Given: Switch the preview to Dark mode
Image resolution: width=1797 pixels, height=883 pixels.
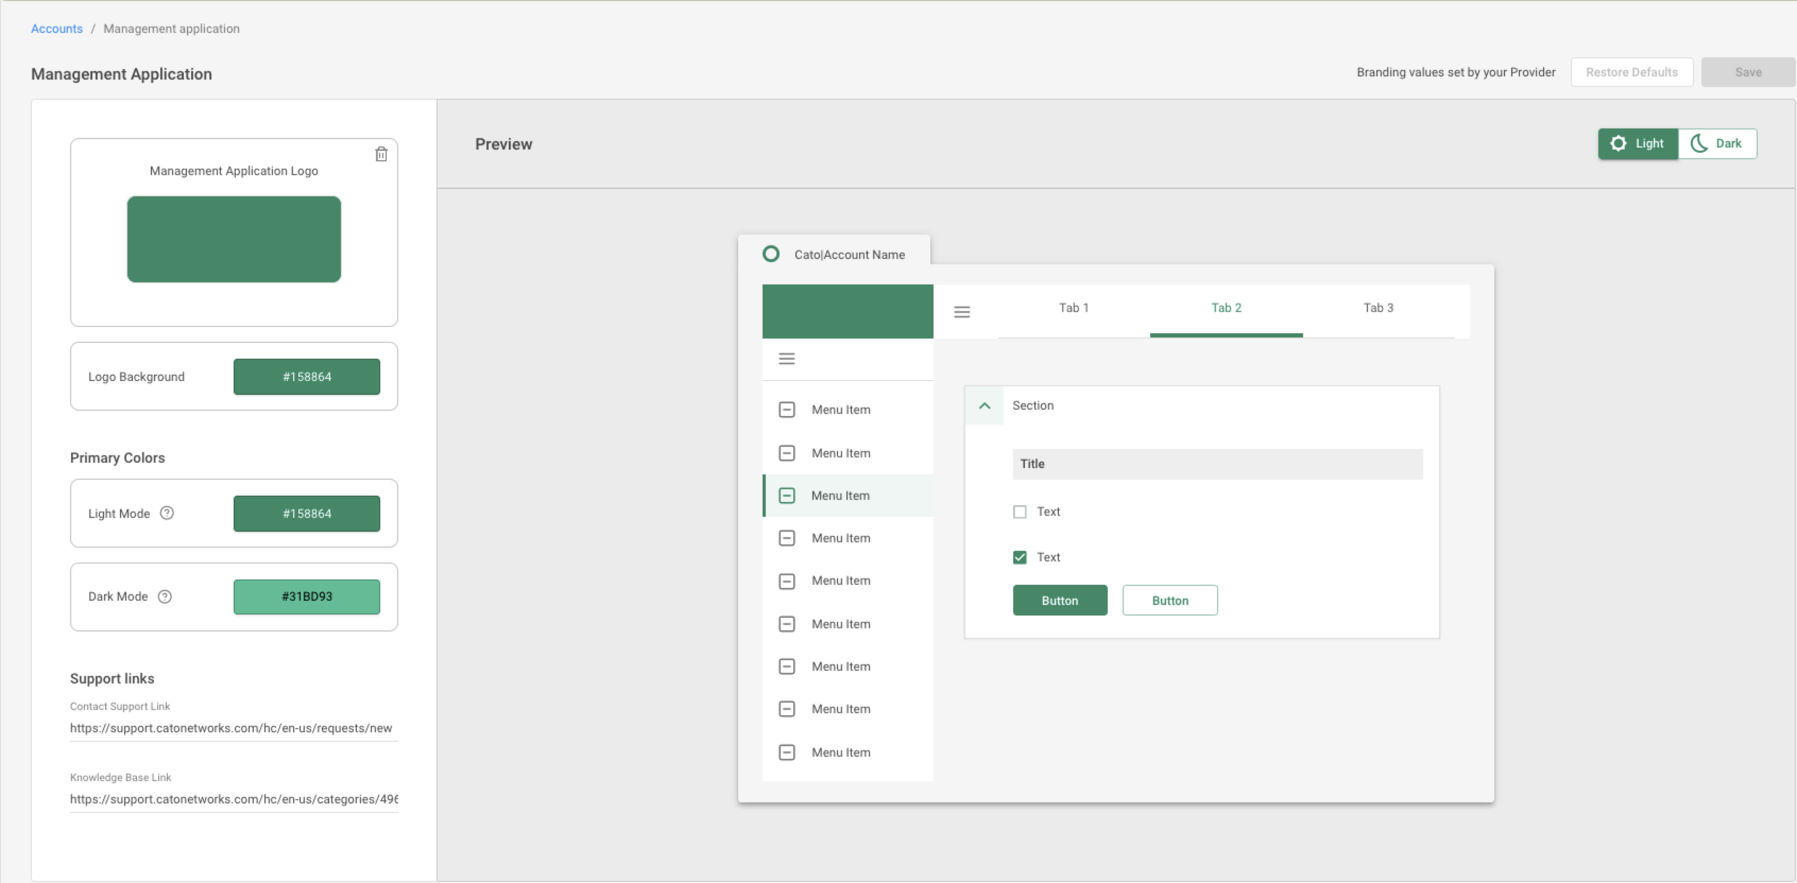Looking at the screenshot, I should point(1718,144).
